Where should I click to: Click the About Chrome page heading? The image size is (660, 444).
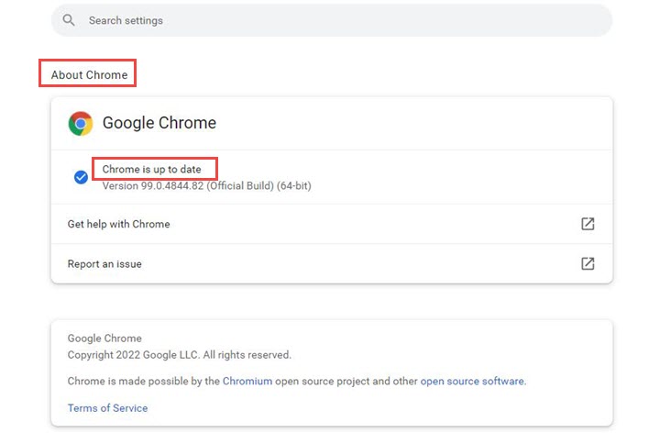tap(88, 74)
